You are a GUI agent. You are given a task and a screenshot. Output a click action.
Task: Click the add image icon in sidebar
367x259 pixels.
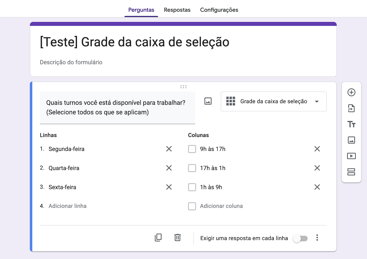[x=351, y=140]
